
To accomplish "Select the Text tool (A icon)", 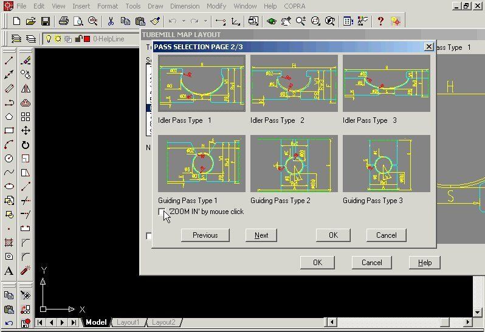I will 9,271.
